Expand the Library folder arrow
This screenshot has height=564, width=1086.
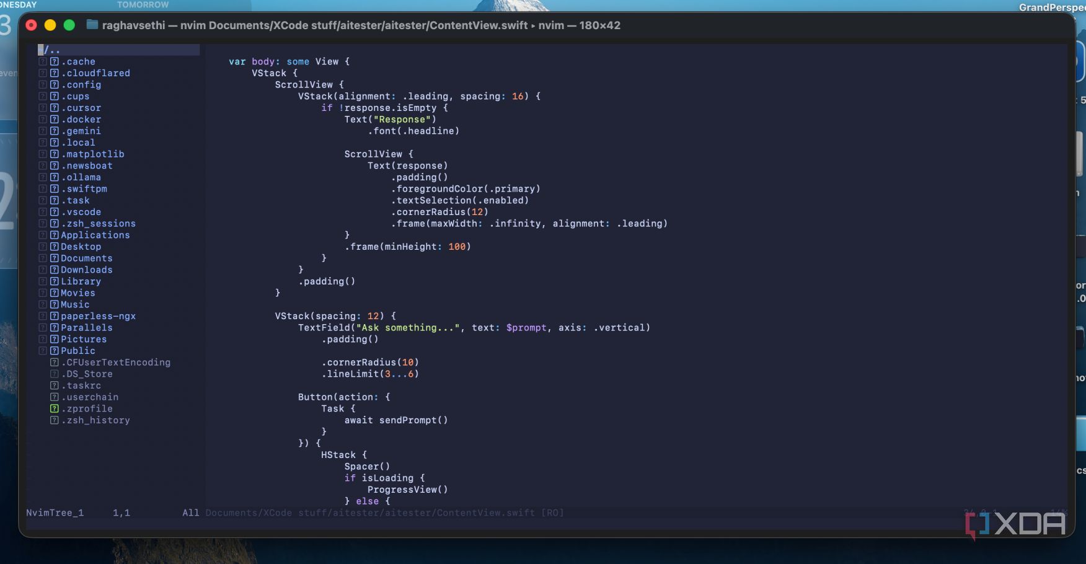[x=43, y=281]
